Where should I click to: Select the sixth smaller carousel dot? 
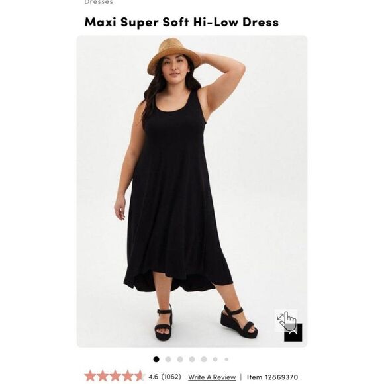coord(215,360)
